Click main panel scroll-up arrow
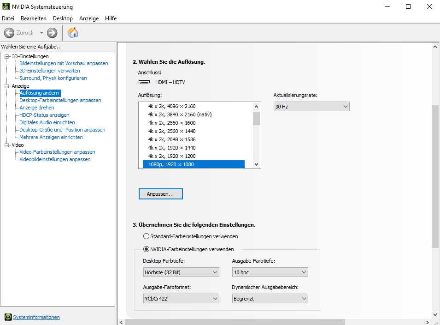The width and height of the screenshot is (440, 325). tap(435, 47)
